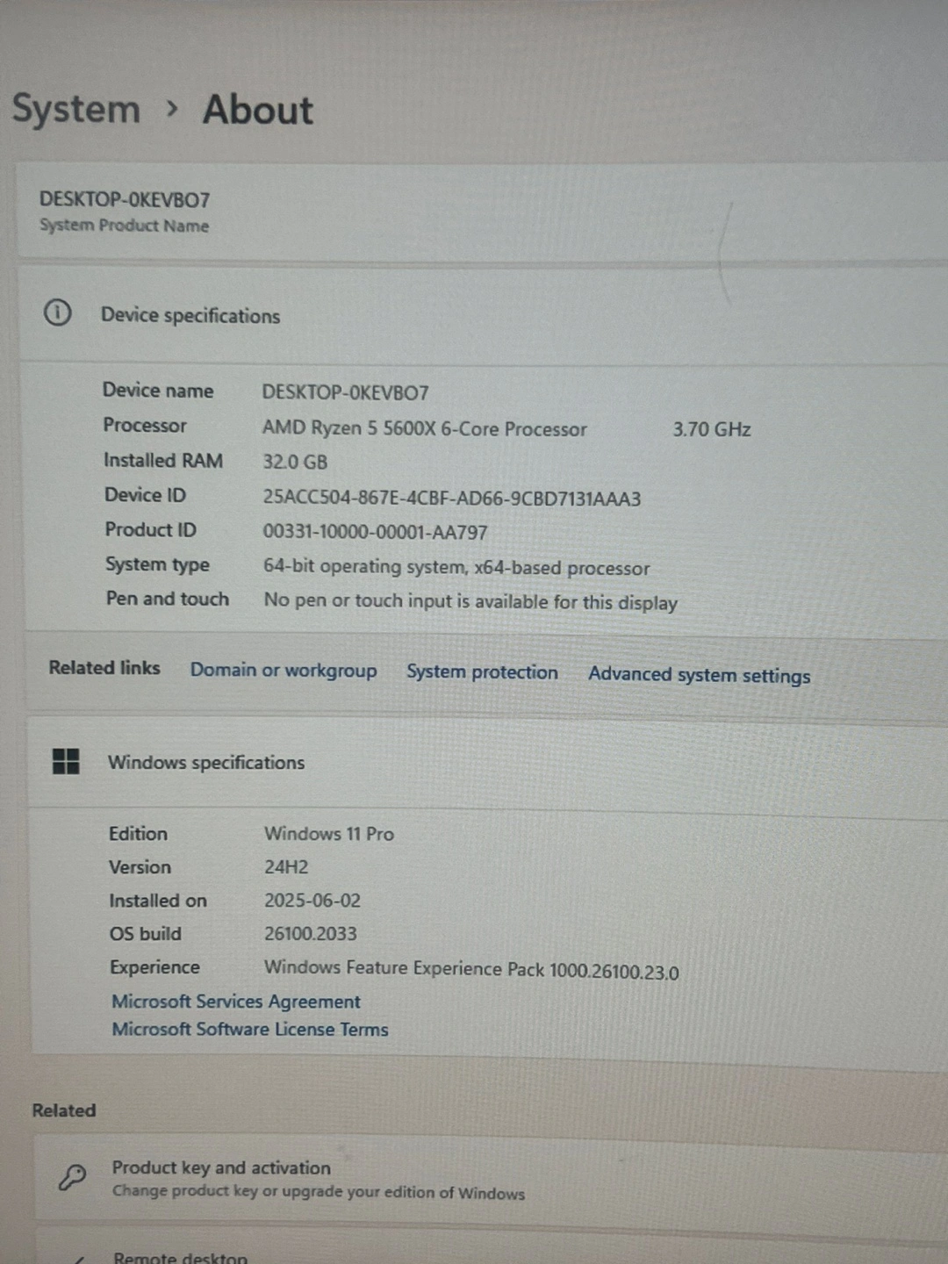Click the info icon beside Device specifications
This screenshot has width=948, height=1264.
click(58, 312)
